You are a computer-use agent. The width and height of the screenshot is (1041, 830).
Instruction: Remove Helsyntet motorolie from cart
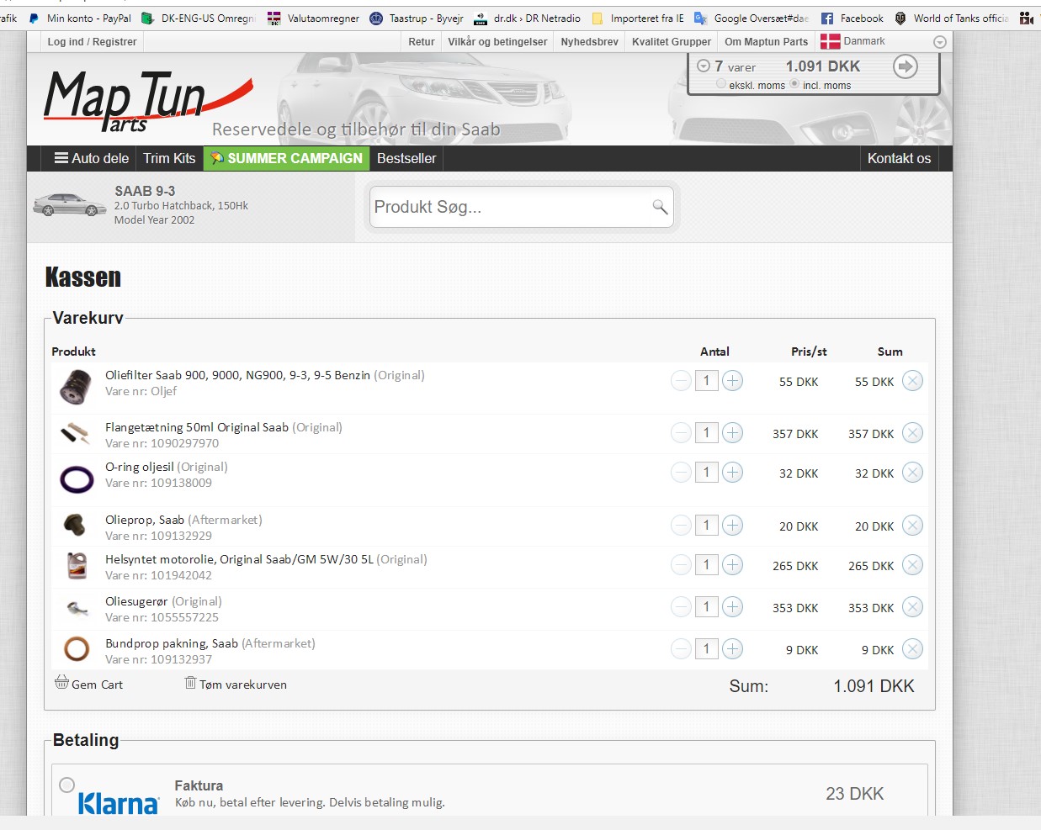[912, 565]
